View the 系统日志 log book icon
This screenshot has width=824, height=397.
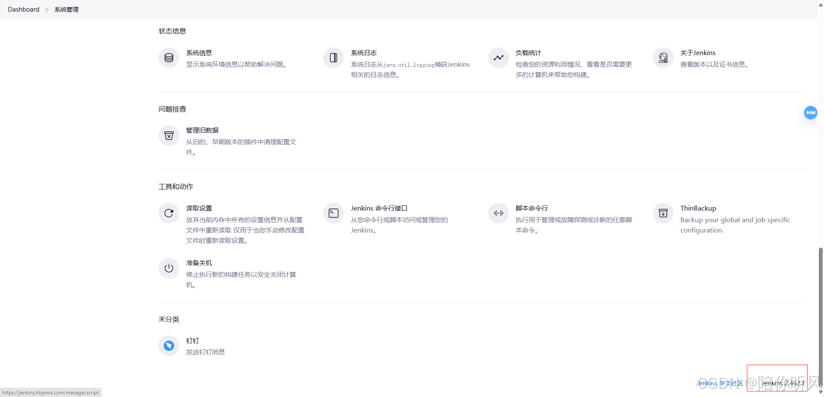[x=333, y=57]
